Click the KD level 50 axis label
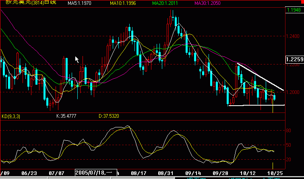This screenshot has width=304, height=179. click(x=288, y=145)
